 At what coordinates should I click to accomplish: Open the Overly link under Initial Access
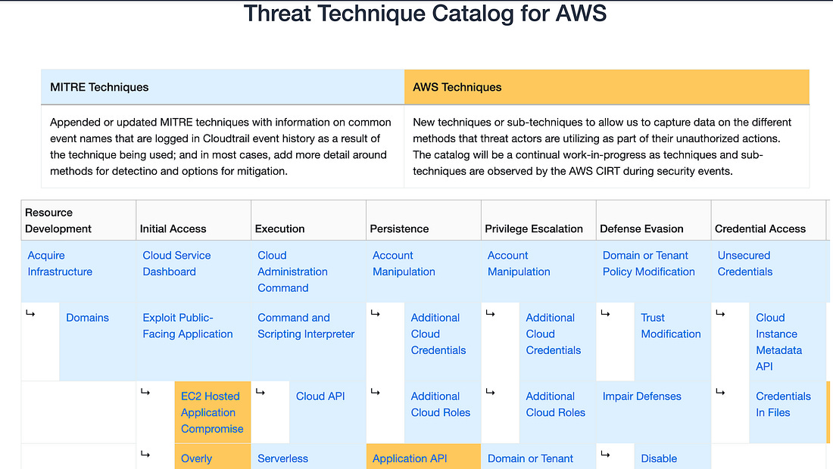[x=196, y=458]
